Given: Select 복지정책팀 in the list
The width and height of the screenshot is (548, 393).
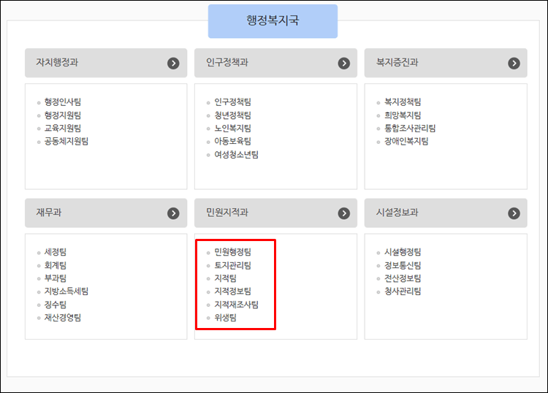Looking at the screenshot, I should 403,102.
